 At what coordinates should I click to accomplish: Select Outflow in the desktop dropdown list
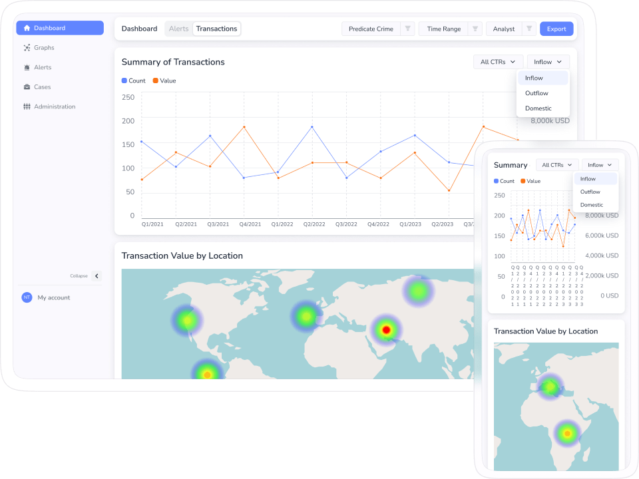tap(536, 93)
